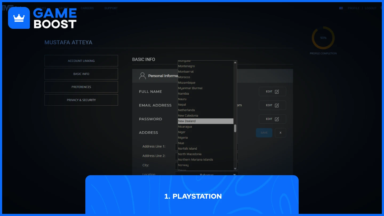384x216 pixels.
Task: Click the X icon to cancel address editing
Action: coord(280,133)
